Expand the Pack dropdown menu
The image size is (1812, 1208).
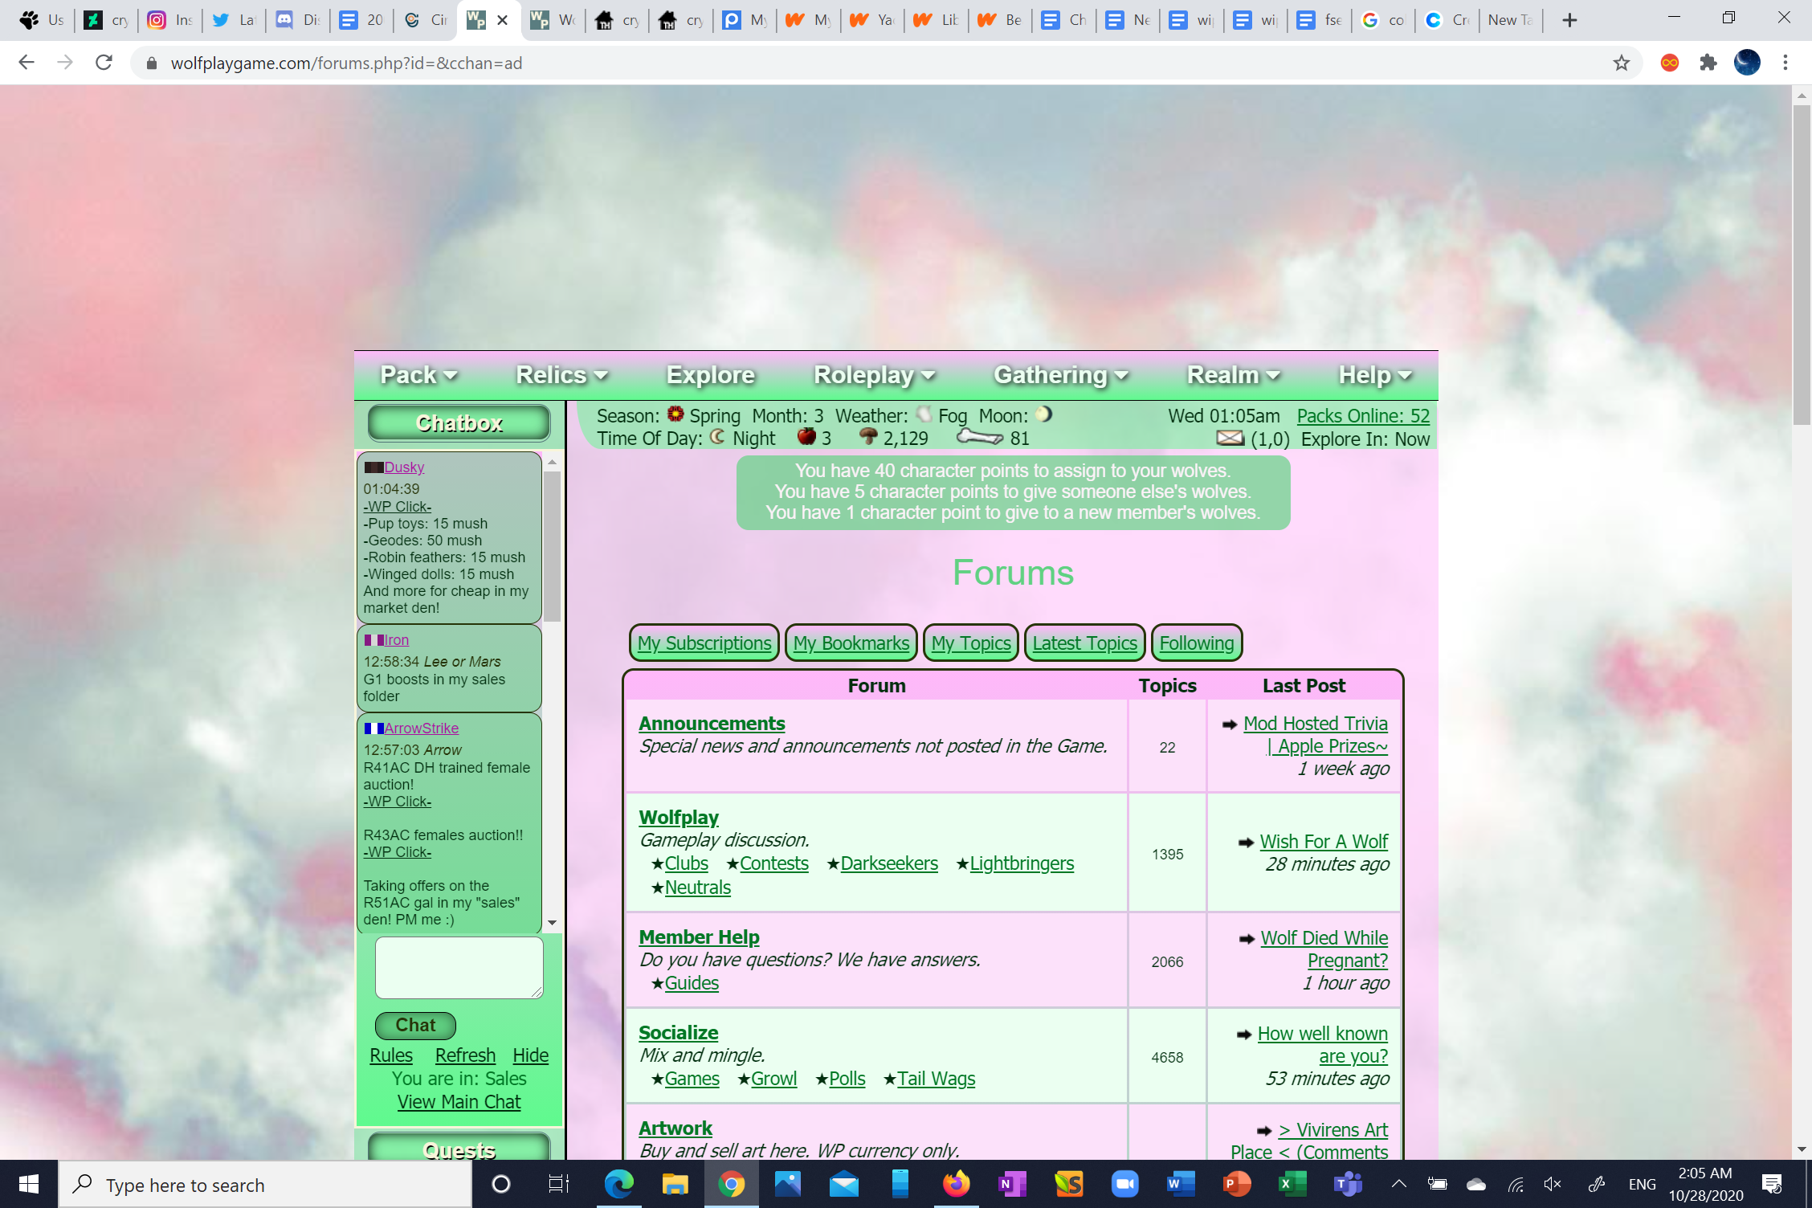[418, 374]
